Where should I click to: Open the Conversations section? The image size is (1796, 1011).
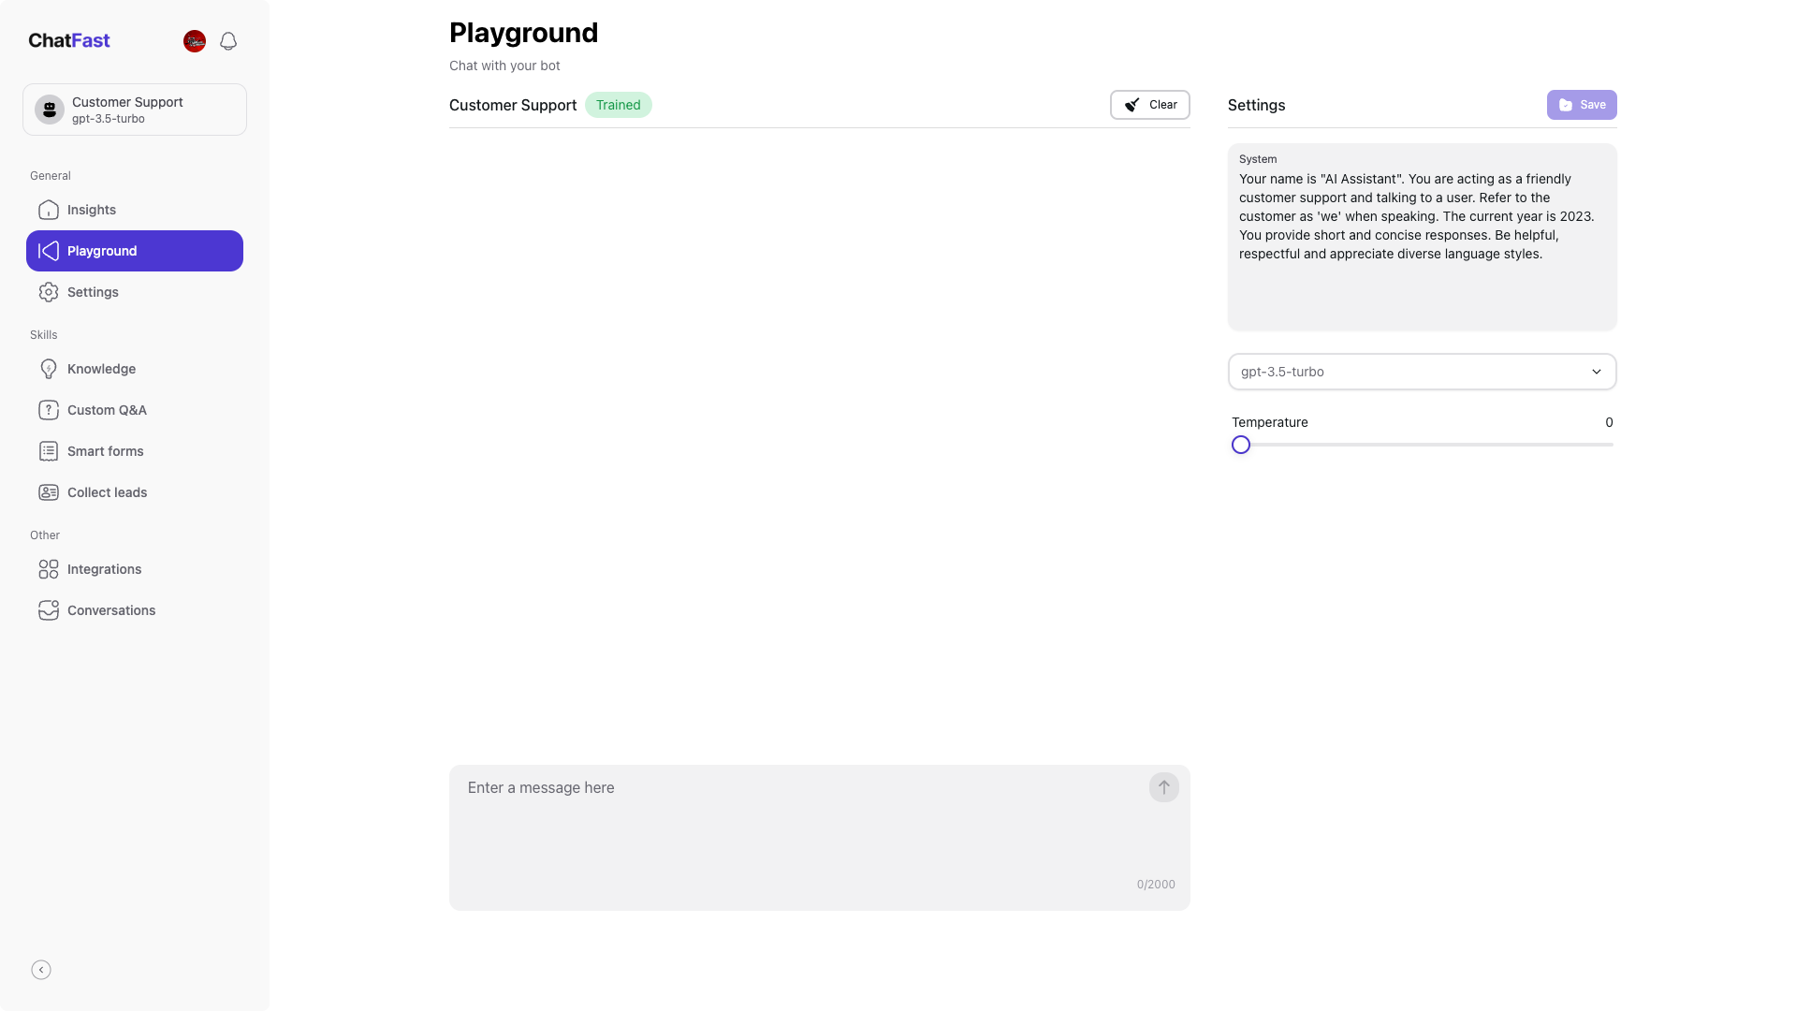[x=110, y=610]
